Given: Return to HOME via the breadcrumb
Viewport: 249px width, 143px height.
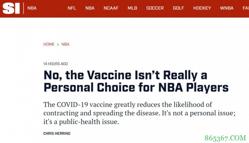Looking at the screenshot, I should [49, 44].
